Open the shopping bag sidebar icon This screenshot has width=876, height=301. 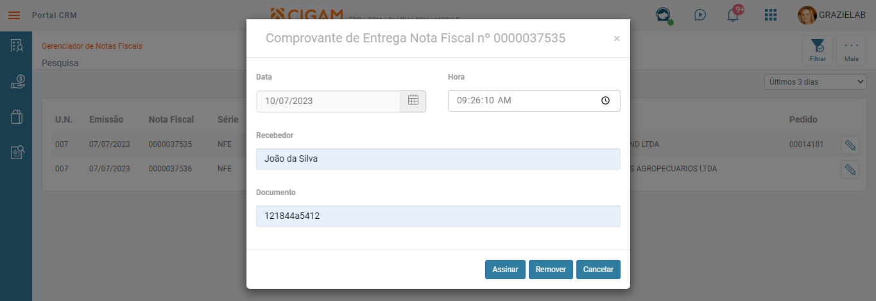pyautogui.click(x=17, y=117)
